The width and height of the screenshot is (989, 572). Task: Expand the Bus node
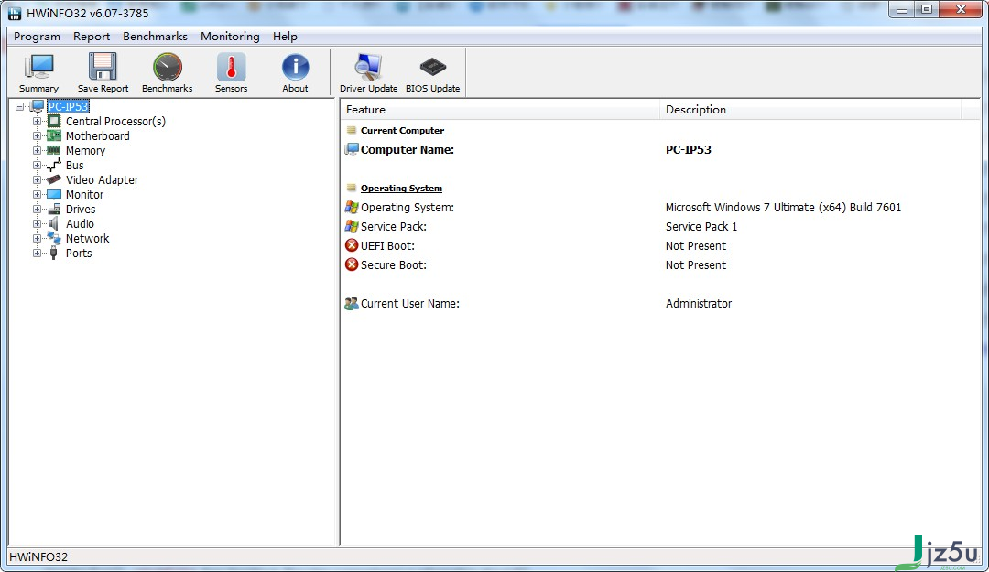pyautogui.click(x=37, y=166)
